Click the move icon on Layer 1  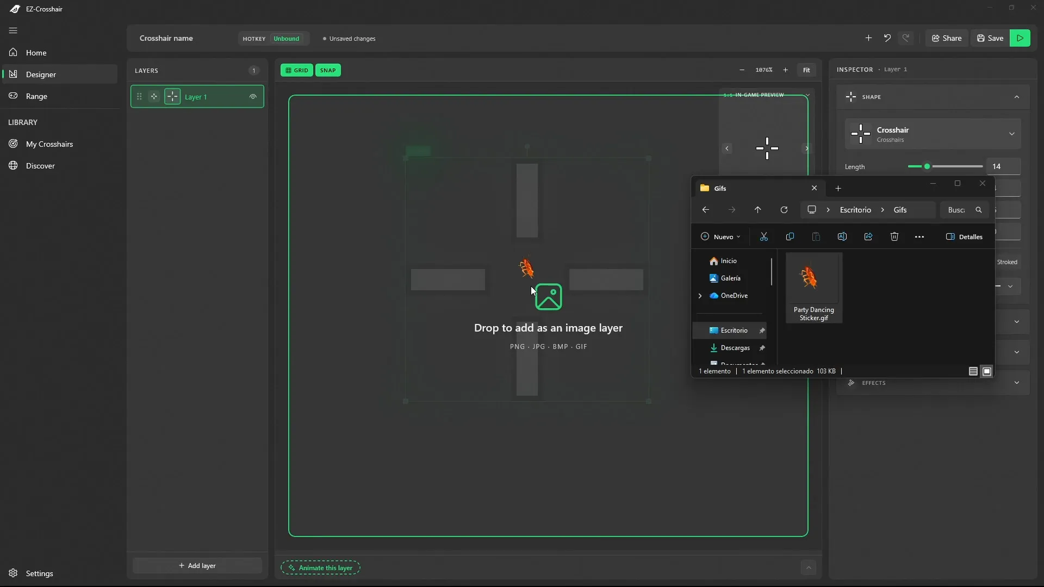[154, 97]
